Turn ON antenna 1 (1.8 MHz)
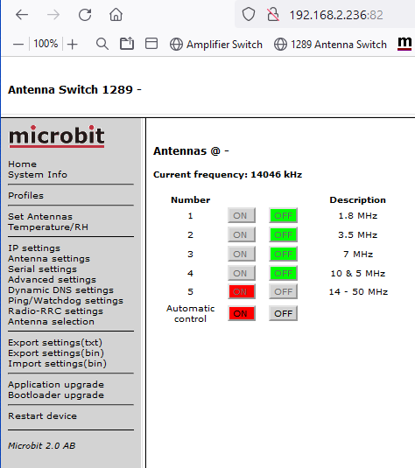This screenshot has height=468, width=415. (242, 215)
